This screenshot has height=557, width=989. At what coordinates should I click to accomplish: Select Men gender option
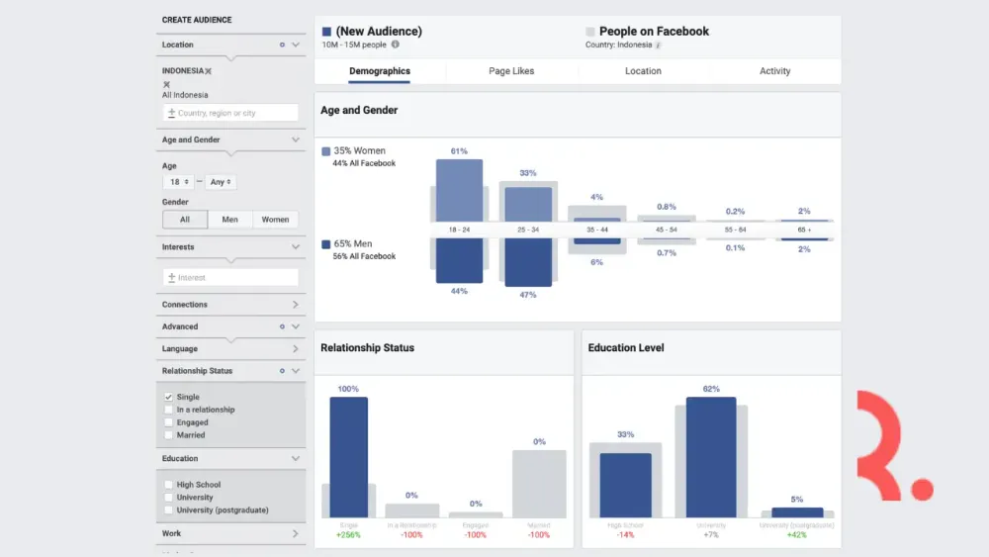[229, 220]
